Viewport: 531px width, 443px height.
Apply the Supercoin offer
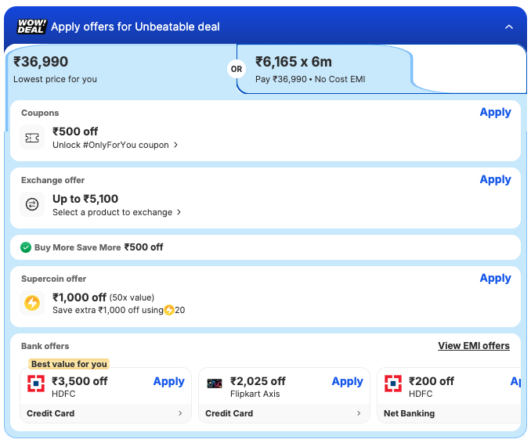[x=495, y=278]
